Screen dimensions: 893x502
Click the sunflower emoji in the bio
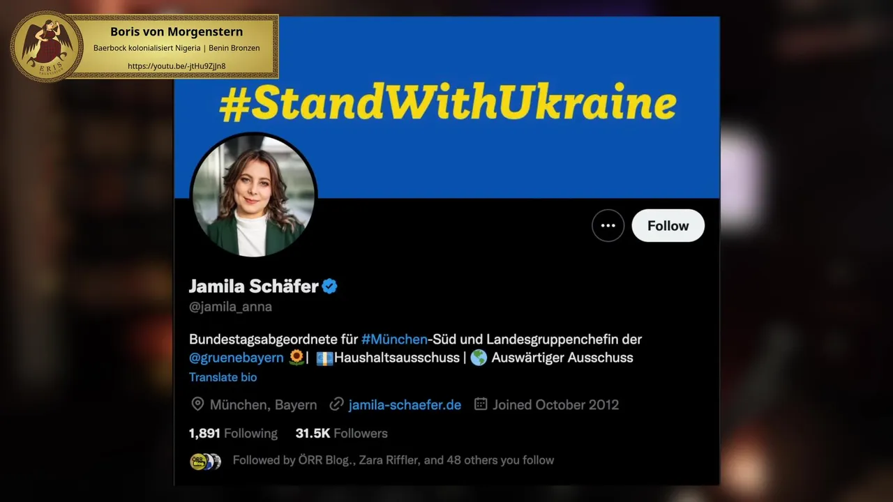(x=297, y=358)
